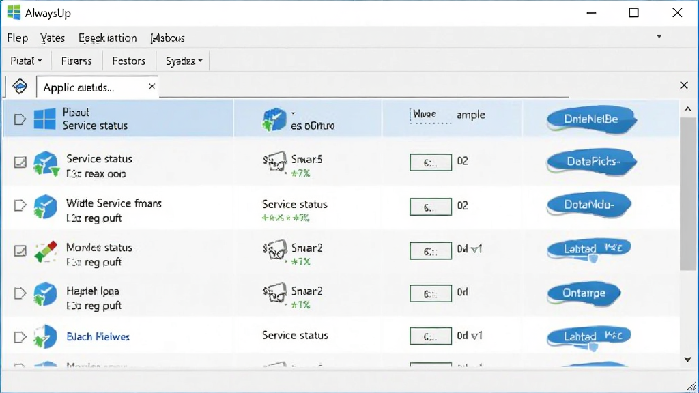Screen dimensions: 699x393
Task: Click the vertical scrollbar thumb
Action: [x=688, y=194]
